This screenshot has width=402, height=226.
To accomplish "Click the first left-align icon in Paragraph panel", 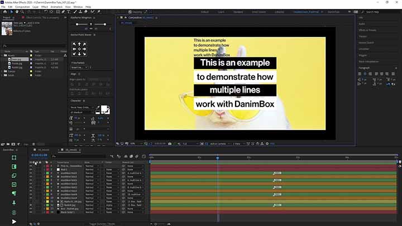I will coord(360,74).
